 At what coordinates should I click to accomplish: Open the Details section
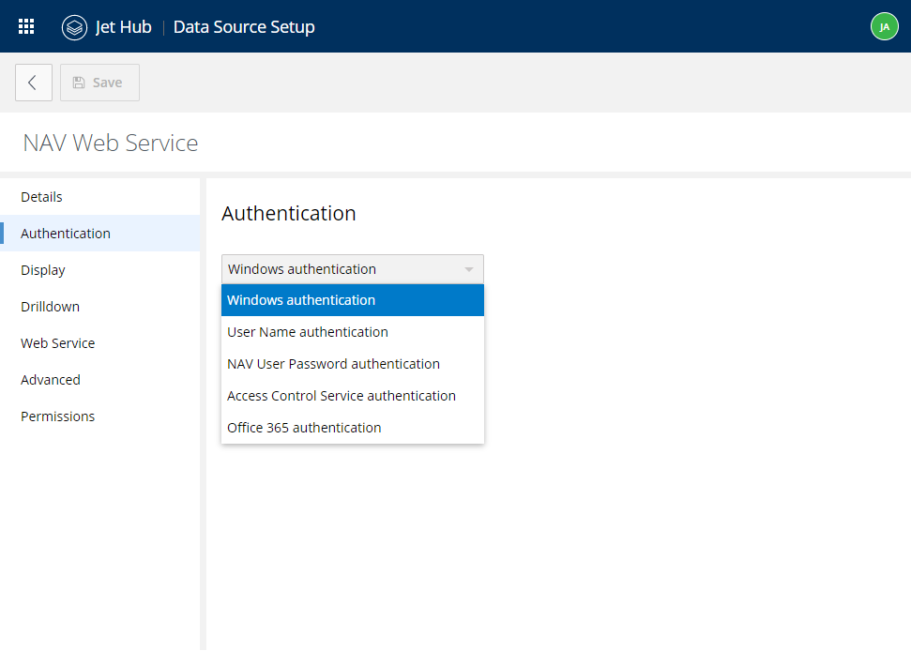100,197
